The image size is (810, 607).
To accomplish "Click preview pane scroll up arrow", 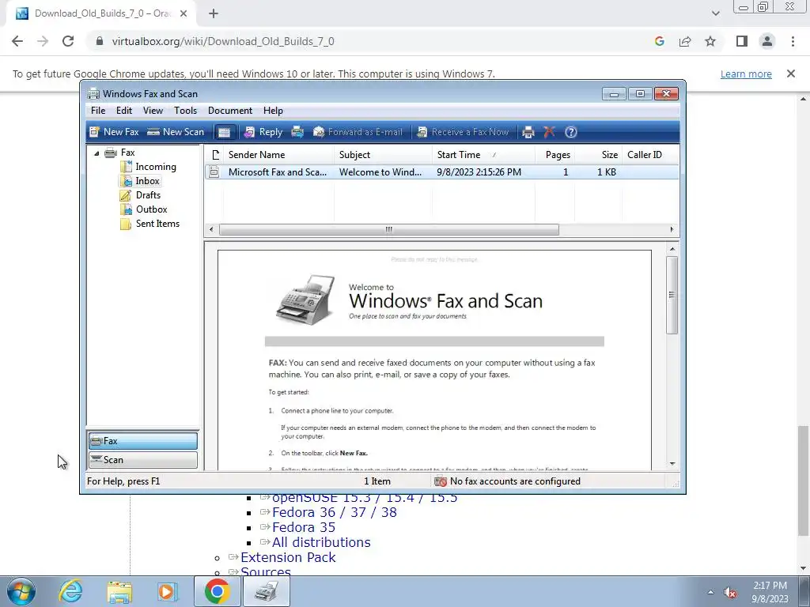I will 672,249.
